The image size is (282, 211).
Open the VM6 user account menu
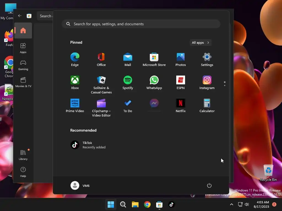point(80,185)
